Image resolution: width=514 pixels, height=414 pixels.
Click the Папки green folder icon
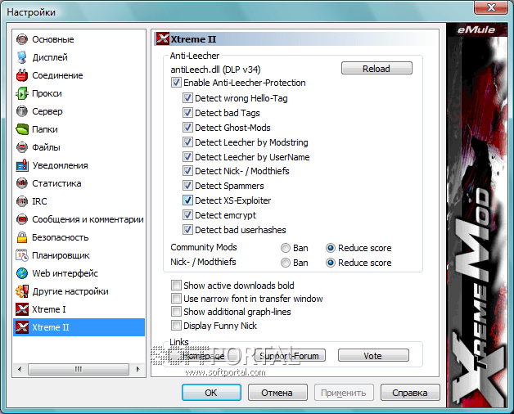22,129
